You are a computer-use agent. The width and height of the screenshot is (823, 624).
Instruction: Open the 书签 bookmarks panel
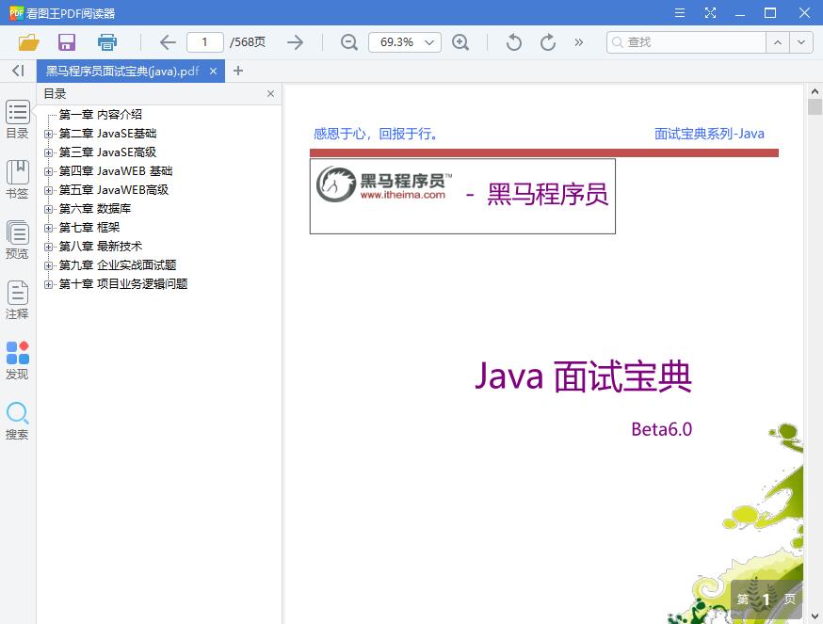pyautogui.click(x=17, y=180)
